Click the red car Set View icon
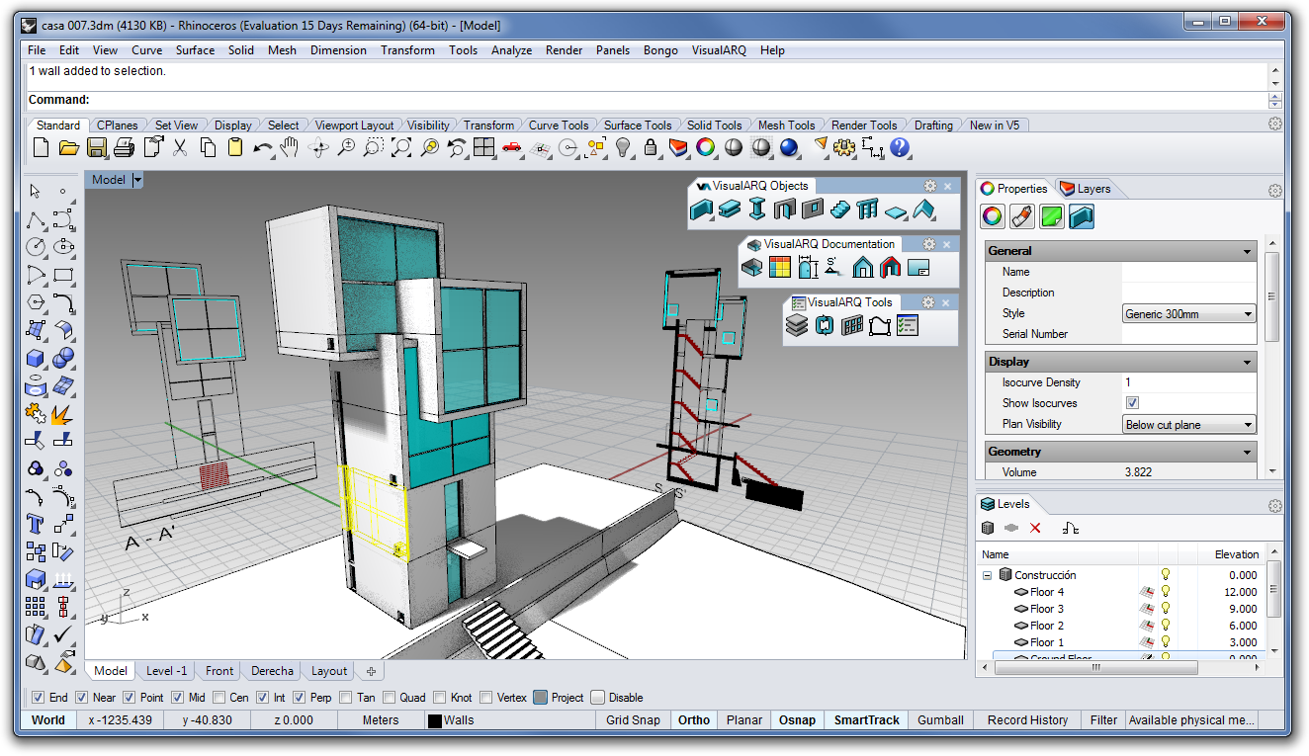Screen dimensions: 1309x756 point(511,148)
